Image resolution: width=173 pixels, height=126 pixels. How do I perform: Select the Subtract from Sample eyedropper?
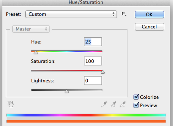[123, 104]
